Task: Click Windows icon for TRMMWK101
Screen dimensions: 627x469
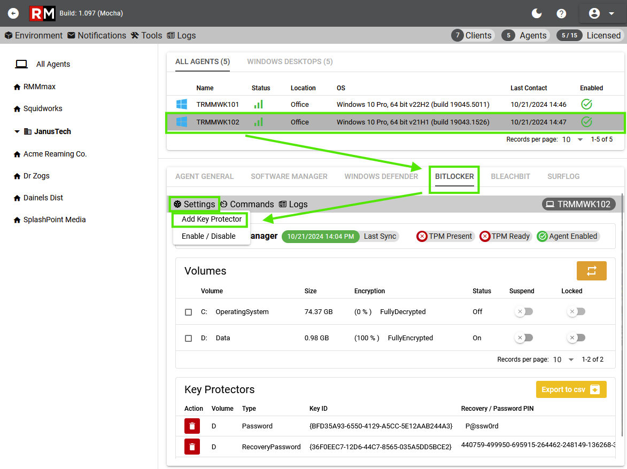Action: pos(182,104)
